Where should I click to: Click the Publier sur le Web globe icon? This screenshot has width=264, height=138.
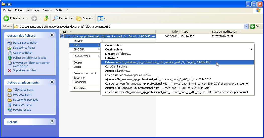[10, 58]
